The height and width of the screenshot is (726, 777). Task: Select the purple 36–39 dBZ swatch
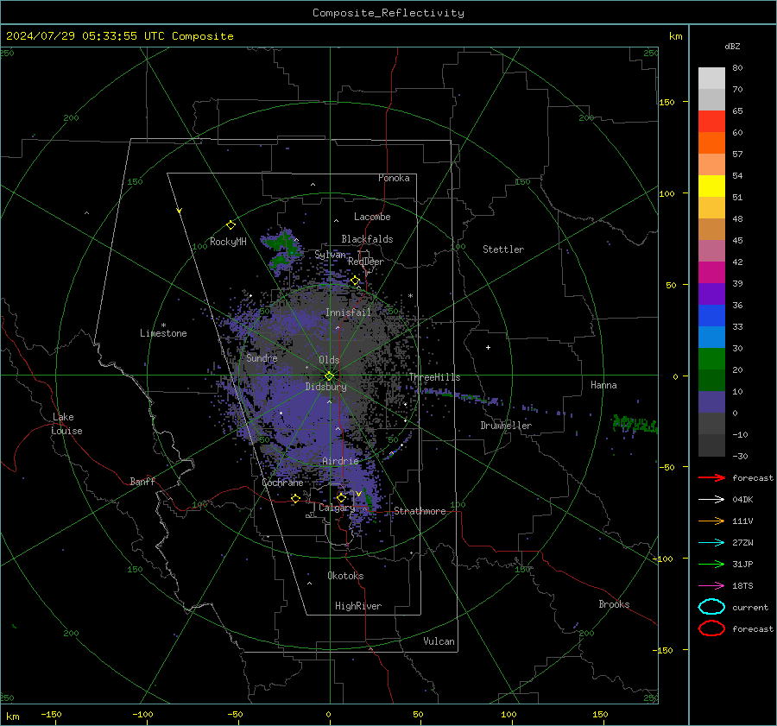[711, 294]
